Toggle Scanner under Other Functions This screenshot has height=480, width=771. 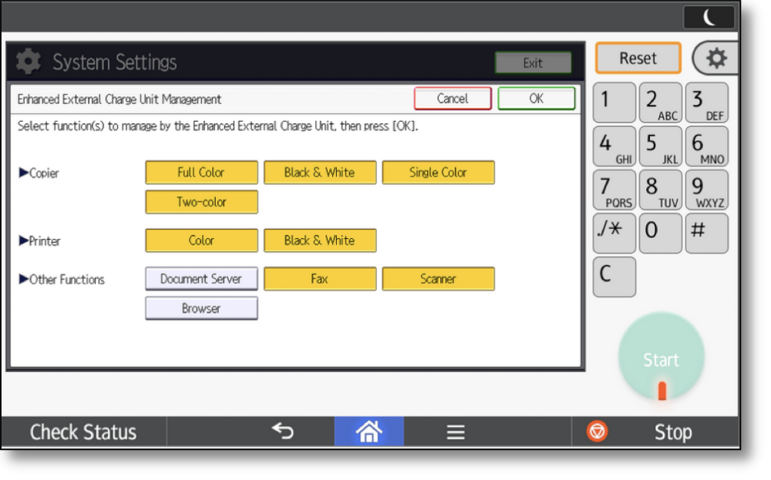(x=437, y=279)
